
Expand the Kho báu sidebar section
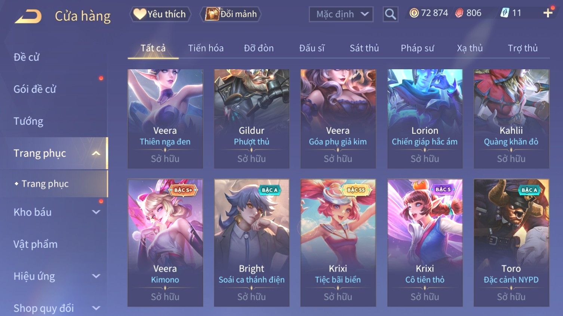(x=96, y=212)
